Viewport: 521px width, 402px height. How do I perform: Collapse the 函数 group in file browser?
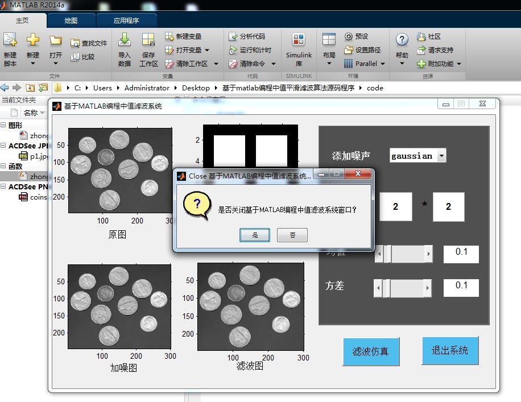coord(3,166)
